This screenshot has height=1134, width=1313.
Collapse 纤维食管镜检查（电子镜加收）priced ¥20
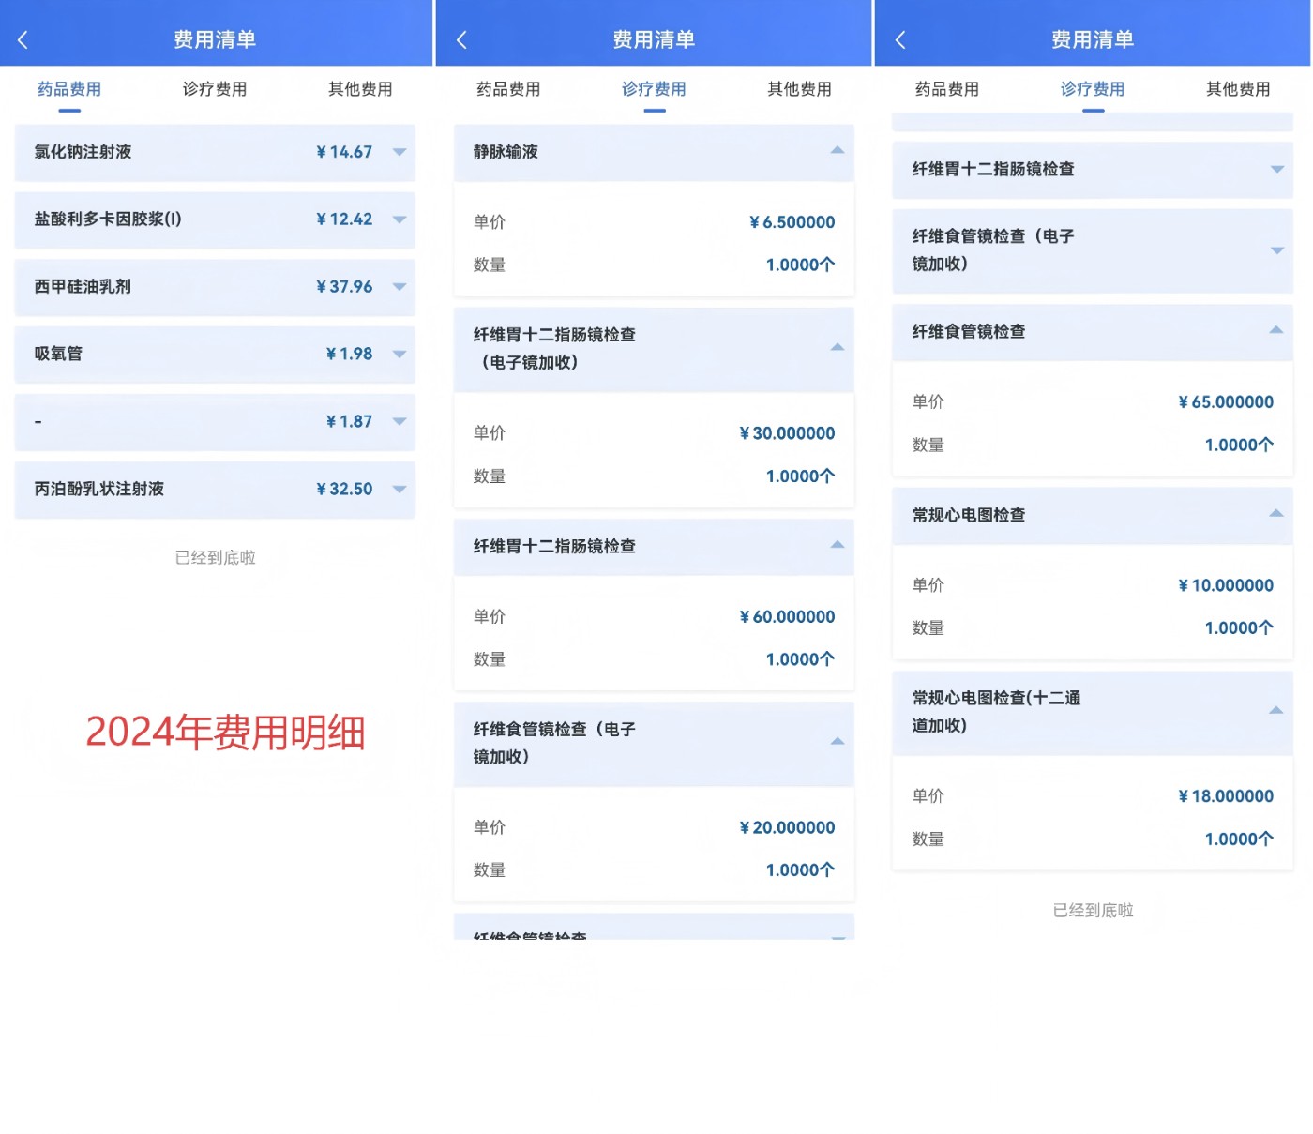[x=838, y=742]
